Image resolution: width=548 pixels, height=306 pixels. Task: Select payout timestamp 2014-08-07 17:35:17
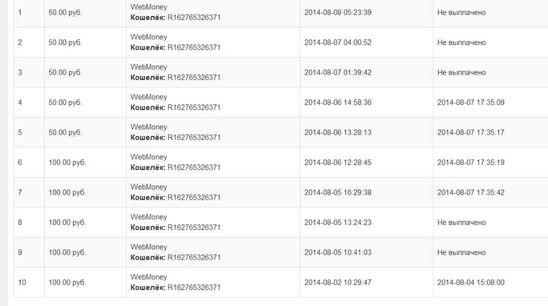click(x=470, y=132)
